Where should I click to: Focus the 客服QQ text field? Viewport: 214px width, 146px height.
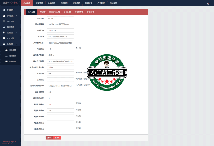pos(60,30)
